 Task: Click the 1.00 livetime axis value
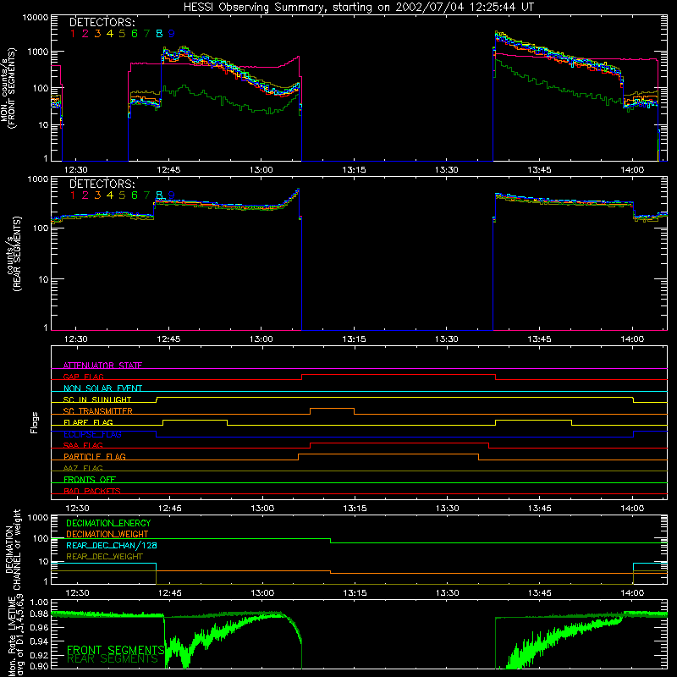tap(39, 602)
